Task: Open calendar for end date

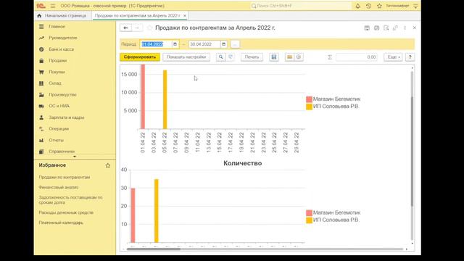Action: [224, 44]
